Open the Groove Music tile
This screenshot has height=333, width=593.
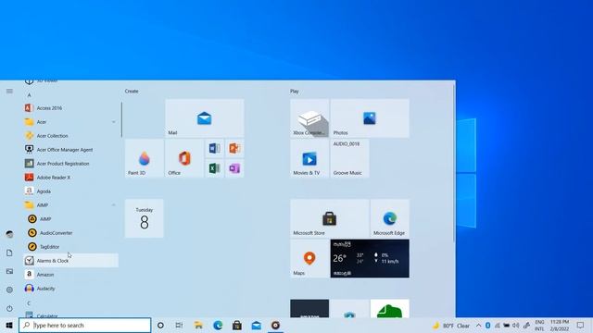[x=350, y=158]
